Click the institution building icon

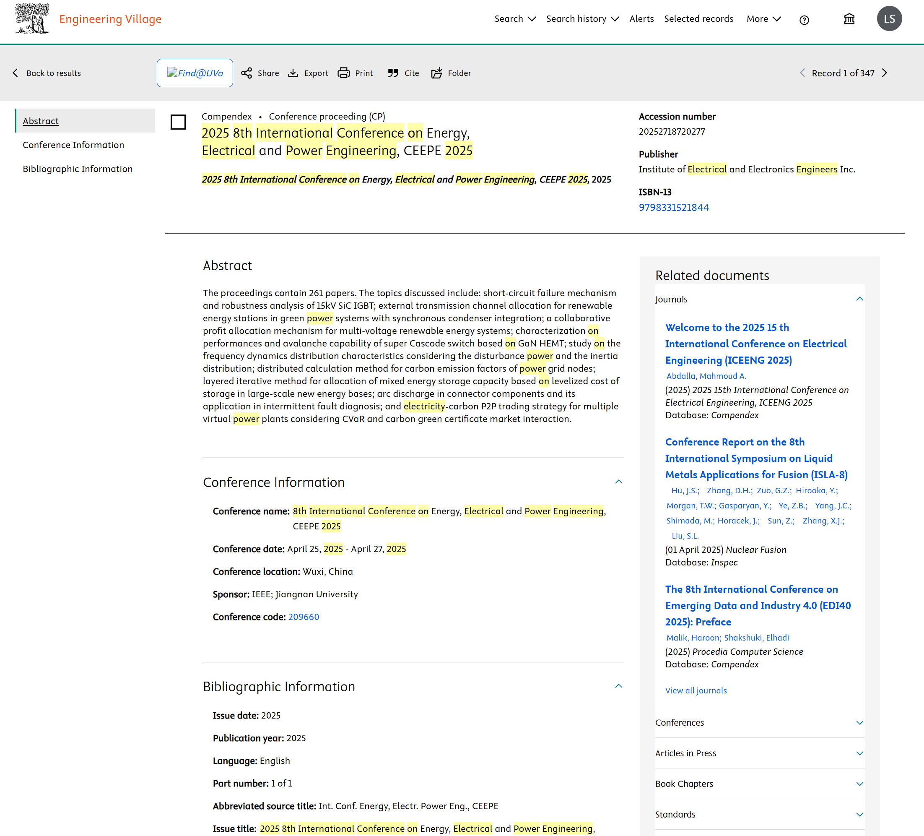(x=849, y=19)
